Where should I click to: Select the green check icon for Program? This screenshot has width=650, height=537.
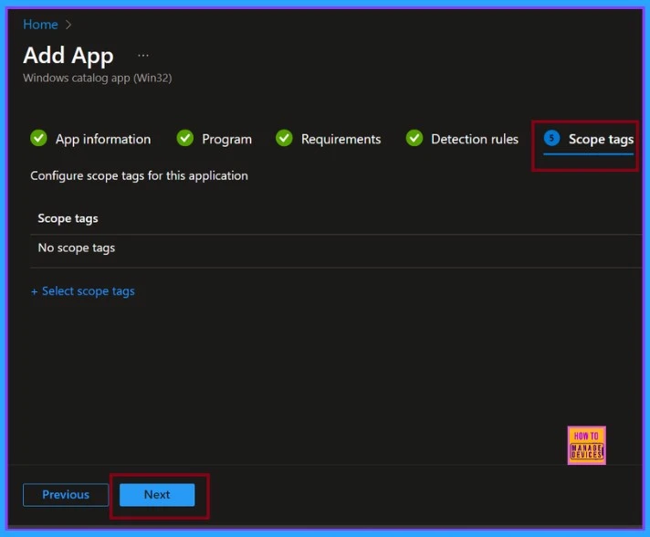(x=185, y=138)
